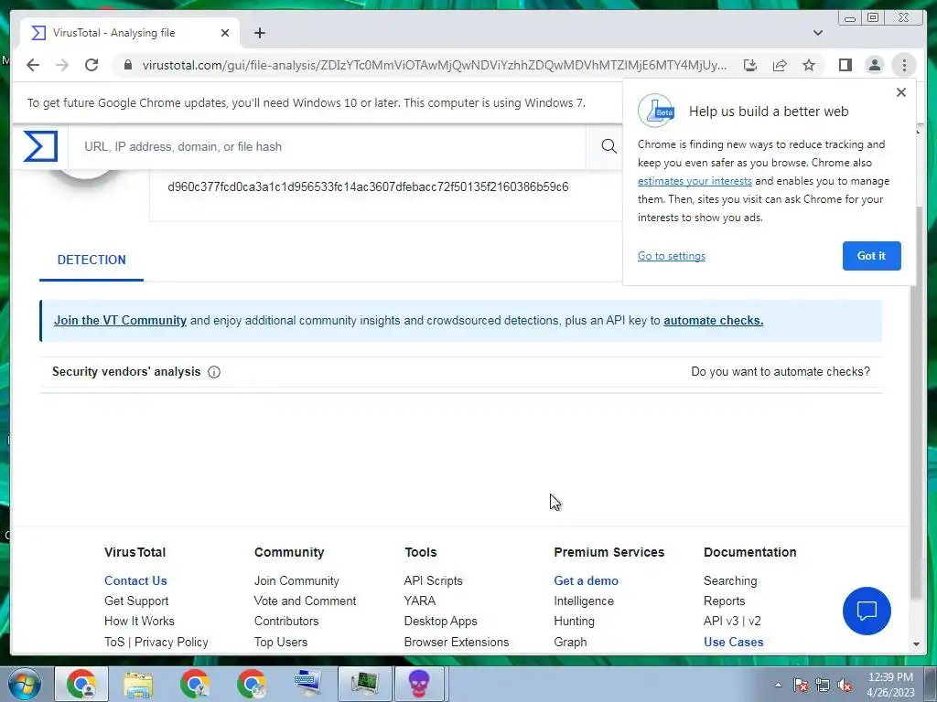Open the API v3 documentation link
The width and height of the screenshot is (937, 702).
[x=721, y=621]
